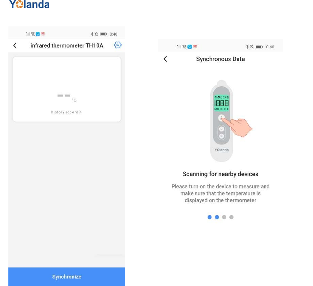Select the third page indicator dot

(x=224, y=217)
